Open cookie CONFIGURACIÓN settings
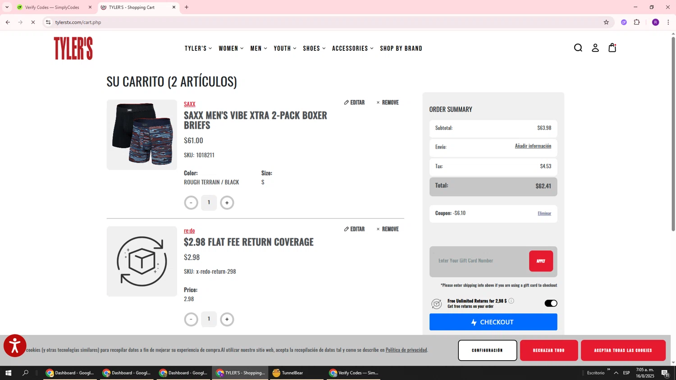The width and height of the screenshot is (676, 380). pos(487,350)
